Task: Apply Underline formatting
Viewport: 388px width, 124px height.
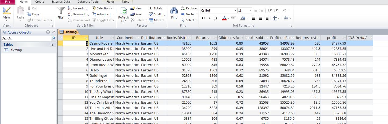Action: [215, 18]
